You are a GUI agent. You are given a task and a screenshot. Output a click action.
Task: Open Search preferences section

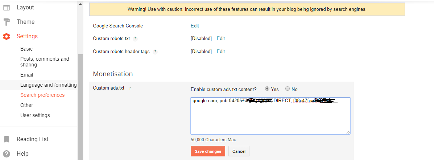click(x=42, y=95)
